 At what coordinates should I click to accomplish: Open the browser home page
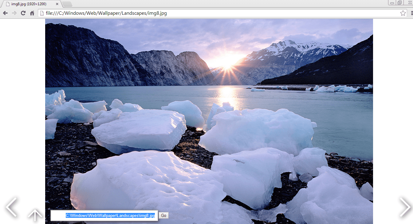point(32,13)
